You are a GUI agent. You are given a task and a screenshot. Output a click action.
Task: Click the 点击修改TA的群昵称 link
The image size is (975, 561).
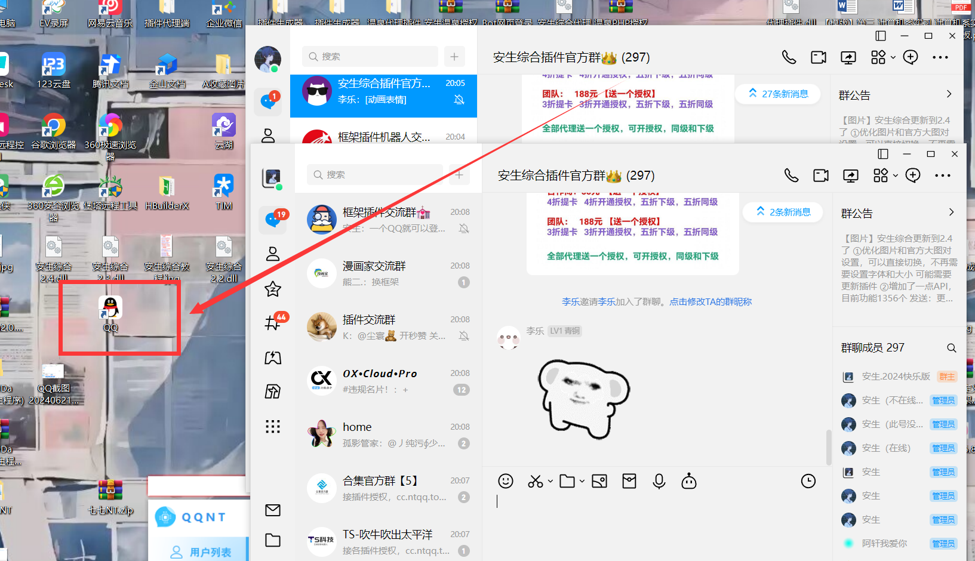tap(711, 302)
